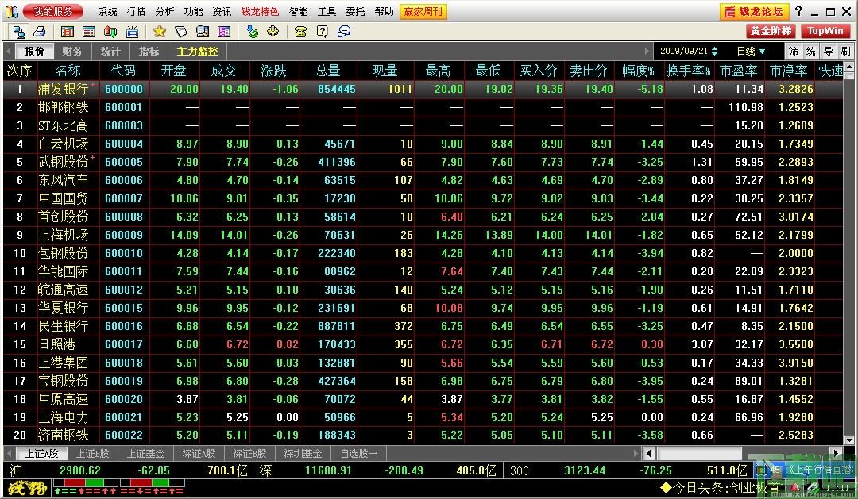The height and width of the screenshot is (499, 858).
Task: Click the vertical scrollbar down arrow
Action: tap(848, 440)
